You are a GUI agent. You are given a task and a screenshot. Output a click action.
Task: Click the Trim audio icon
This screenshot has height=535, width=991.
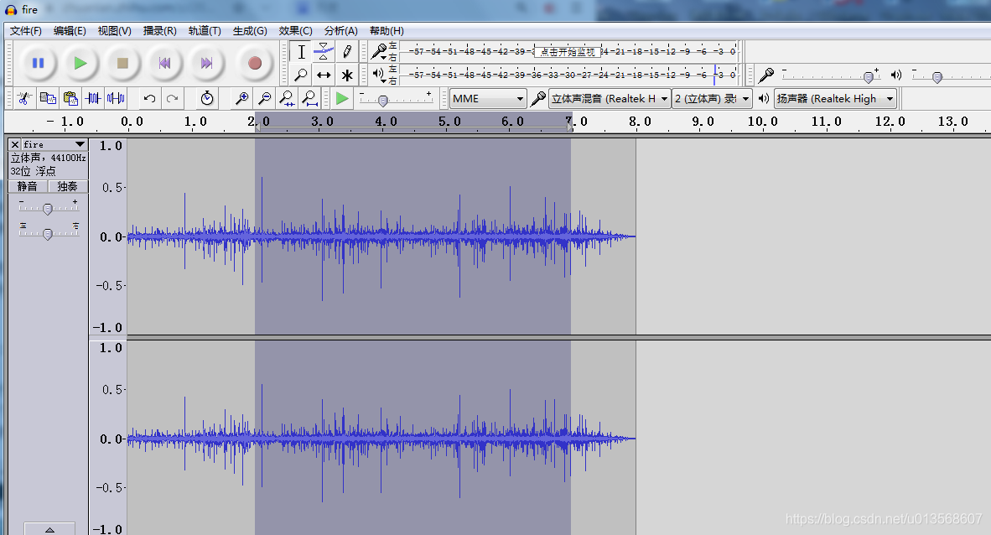click(x=93, y=98)
